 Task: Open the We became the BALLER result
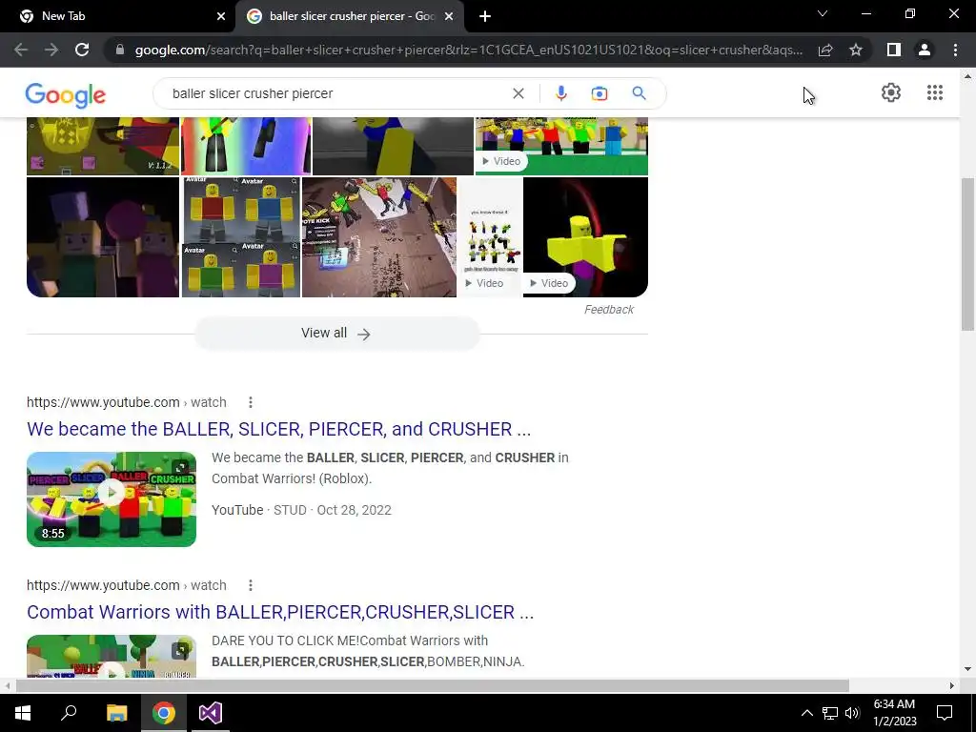279,429
